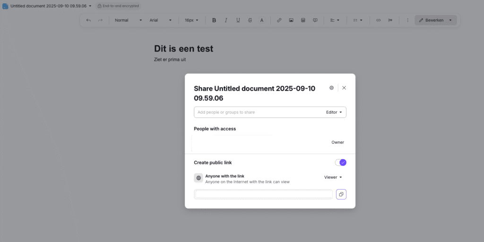Open share settings gear icon
The image size is (484, 242).
331,88
